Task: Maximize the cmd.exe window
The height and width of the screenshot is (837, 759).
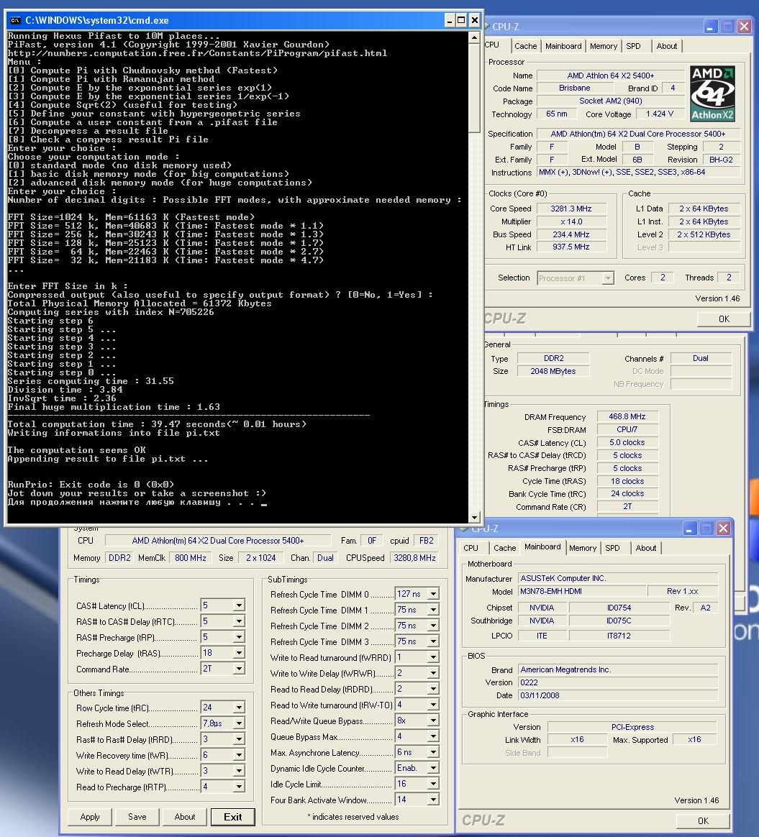Action: pos(462,20)
